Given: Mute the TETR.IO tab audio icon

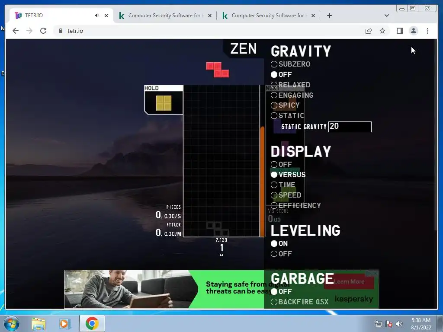Looking at the screenshot, I should [97, 16].
